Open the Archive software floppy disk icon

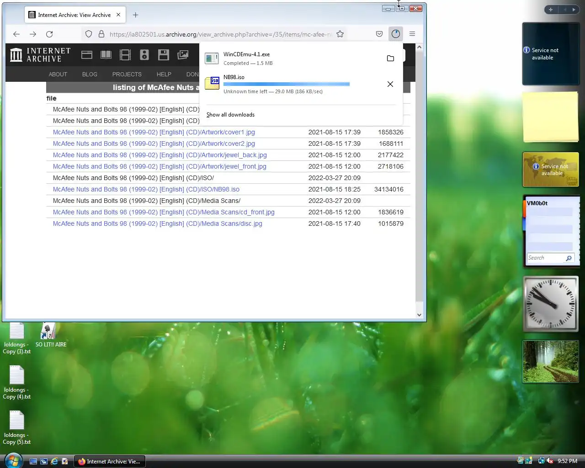(164, 55)
